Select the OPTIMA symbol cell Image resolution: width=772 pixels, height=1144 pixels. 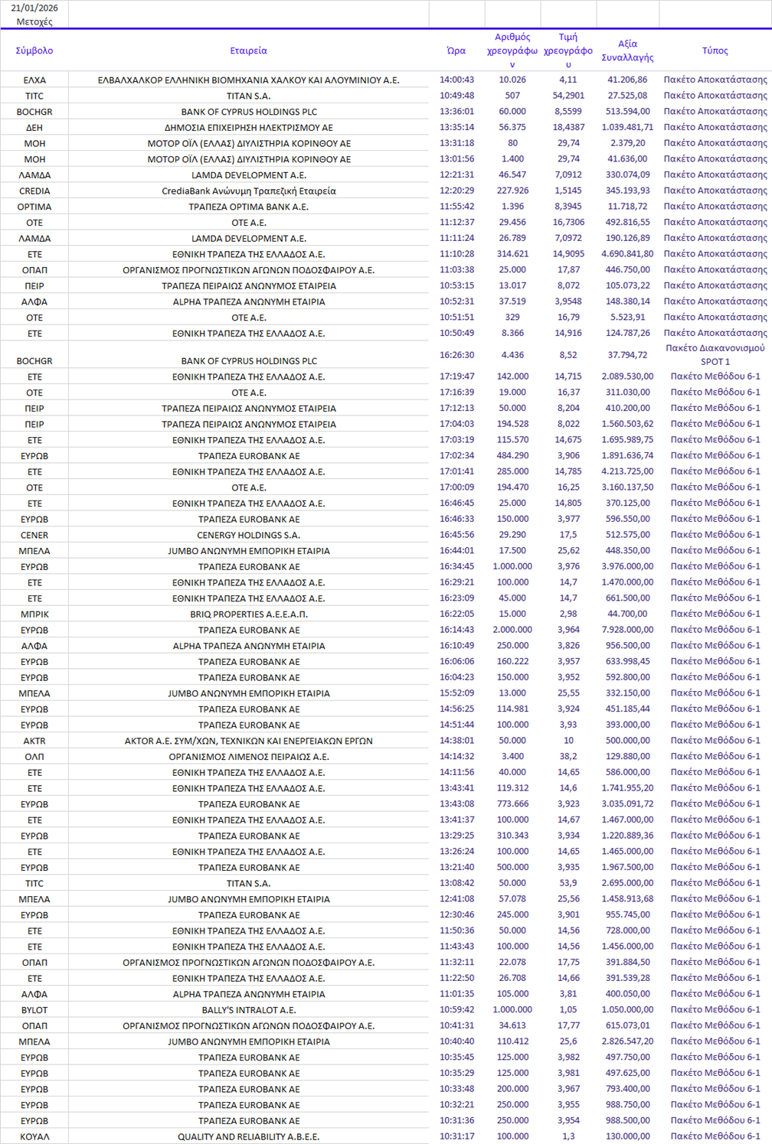coord(34,207)
